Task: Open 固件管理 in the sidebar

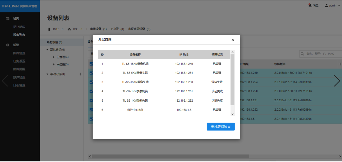Action: click(x=19, y=53)
